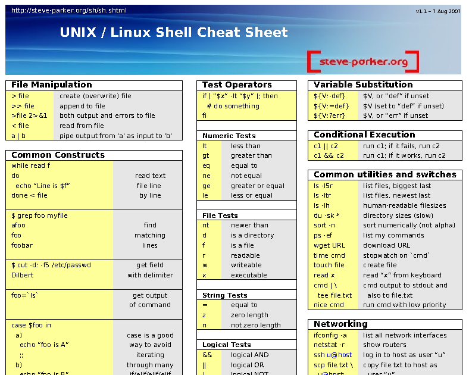Viewport: 469px width, 375px height.
Task: Click the '# do something' comment line
Action: tap(233, 106)
